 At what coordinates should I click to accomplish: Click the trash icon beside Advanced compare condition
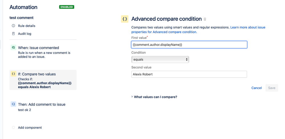click(205, 19)
